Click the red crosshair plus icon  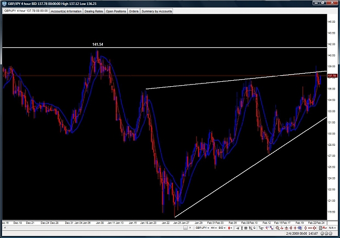tap(295, 228)
